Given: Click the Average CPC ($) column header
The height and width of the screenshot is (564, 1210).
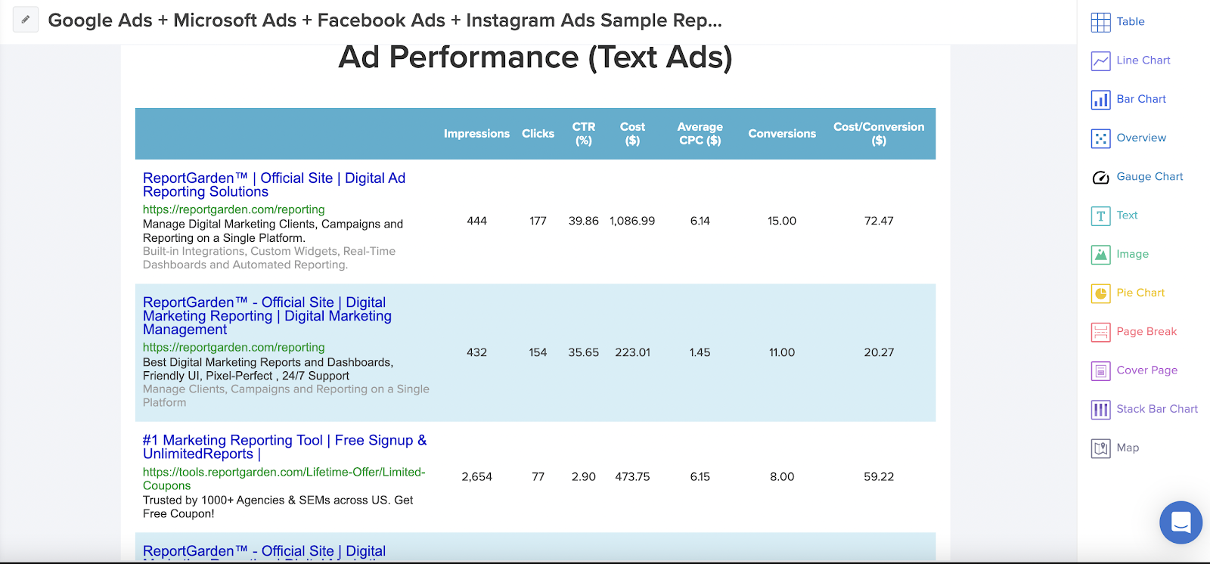Looking at the screenshot, I should (700, 134).
